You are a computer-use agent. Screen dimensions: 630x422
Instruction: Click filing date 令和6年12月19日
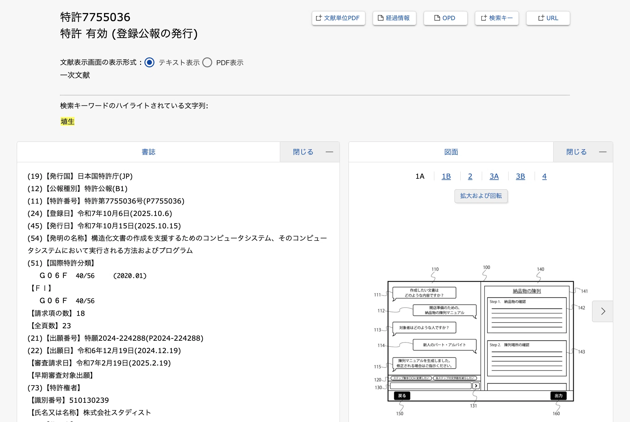[x=129, y=351]
